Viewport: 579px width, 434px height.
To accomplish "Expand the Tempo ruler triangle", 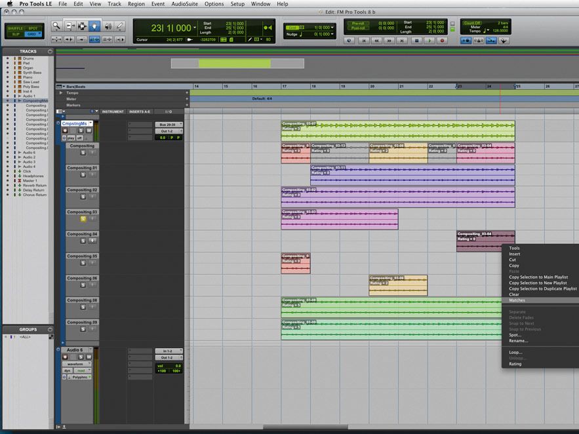I will 61,93.
